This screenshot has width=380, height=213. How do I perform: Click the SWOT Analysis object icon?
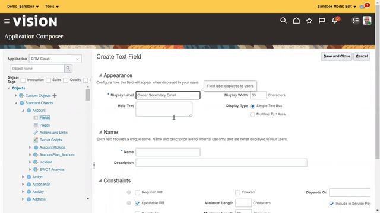pyautogui.click(x=36, y=170)
